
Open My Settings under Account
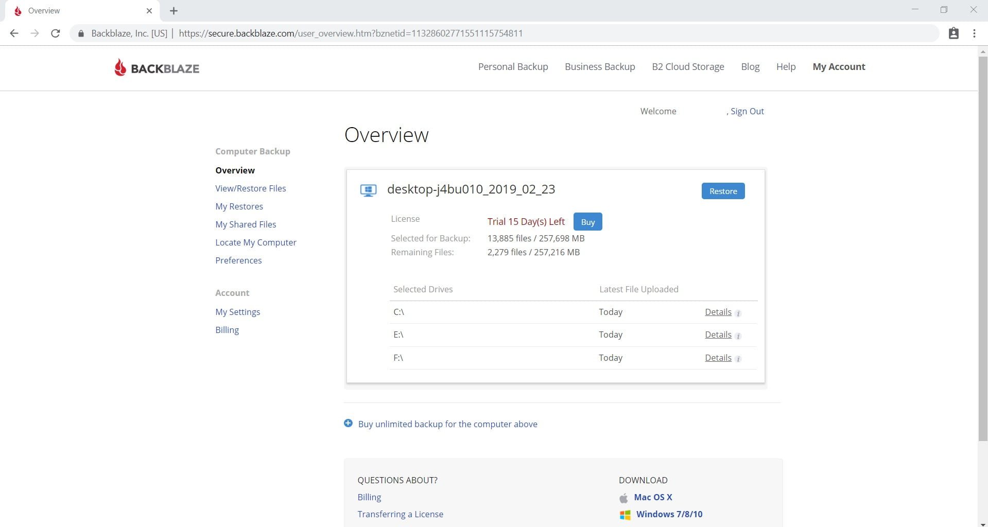coord(237,312)
